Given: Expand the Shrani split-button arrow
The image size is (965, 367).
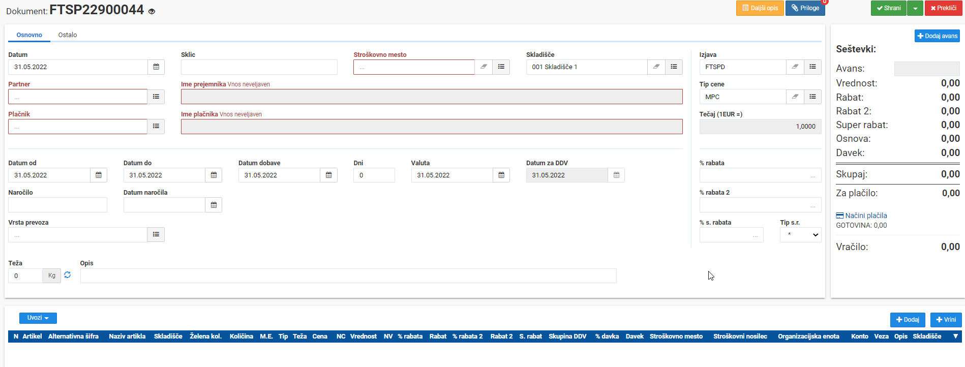Looking at the screenshot, I should [x=915, y=8].
